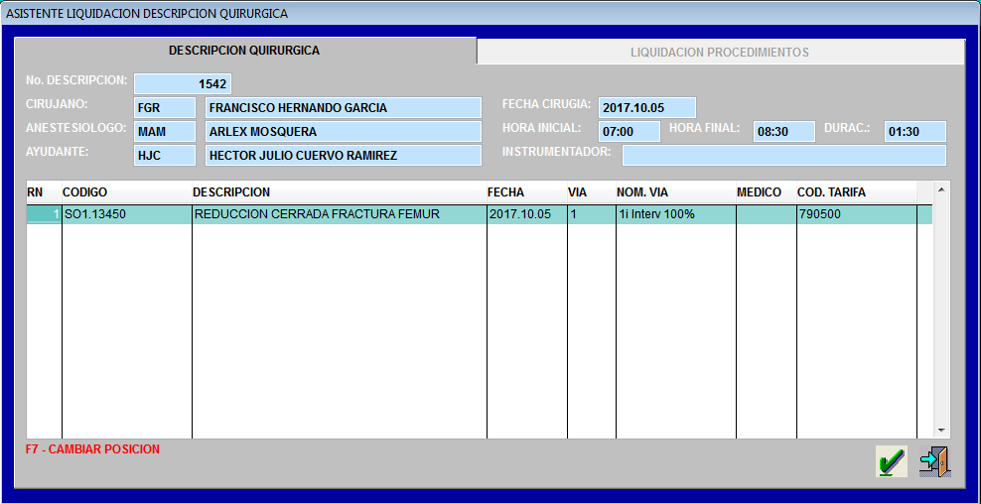The image size is (981, 504).
Task: Click the exit door icon
Action: point(934,461)
